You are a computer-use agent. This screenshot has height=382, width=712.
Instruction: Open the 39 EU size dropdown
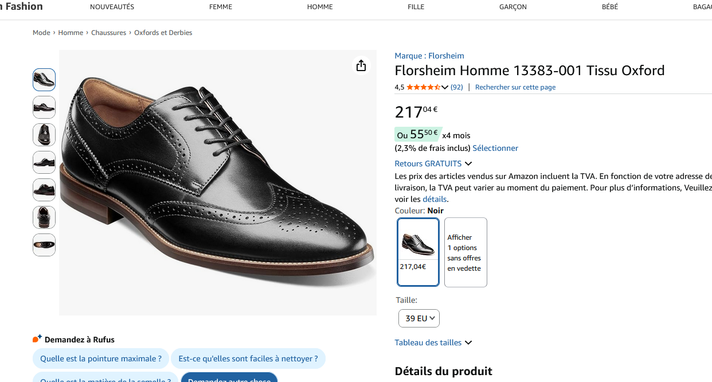tap(419, 318)
